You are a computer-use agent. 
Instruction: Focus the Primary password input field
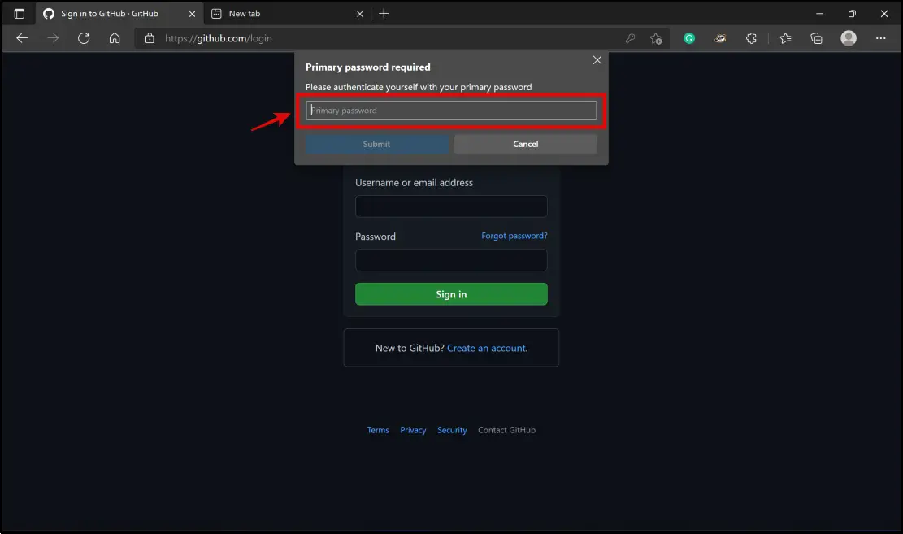[x=451, y=110]
